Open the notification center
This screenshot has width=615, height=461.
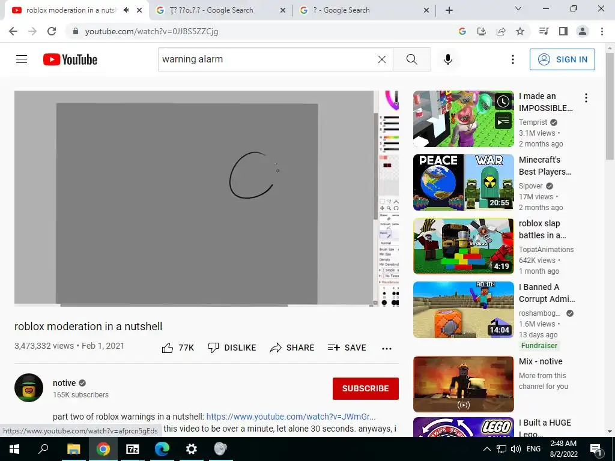(x=596, y=449)
